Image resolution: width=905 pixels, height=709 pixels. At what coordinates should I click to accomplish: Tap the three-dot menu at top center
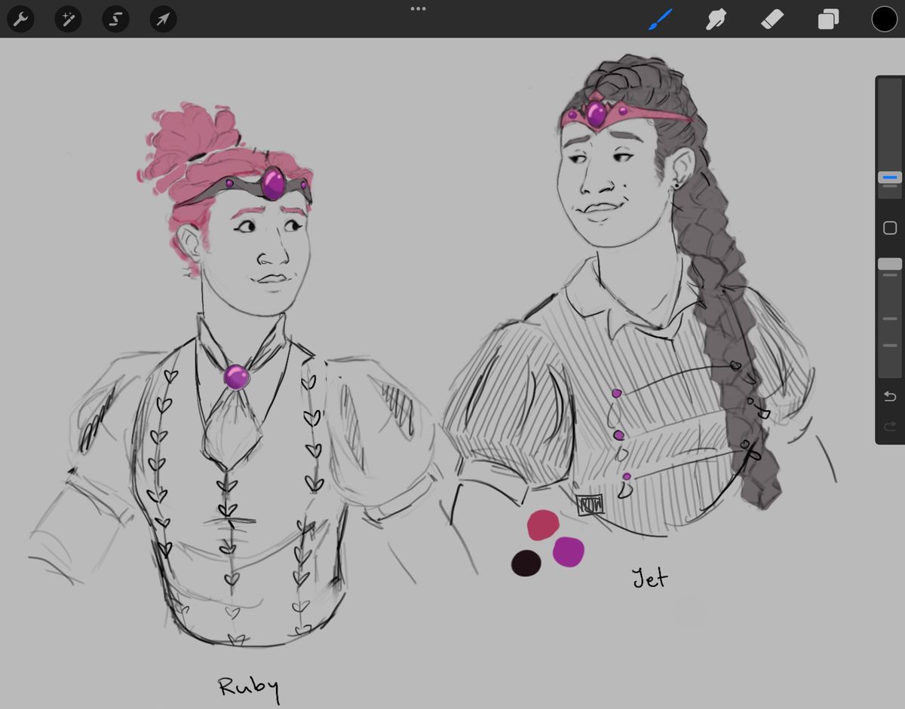pyautogui.click(x=419, y=9)
